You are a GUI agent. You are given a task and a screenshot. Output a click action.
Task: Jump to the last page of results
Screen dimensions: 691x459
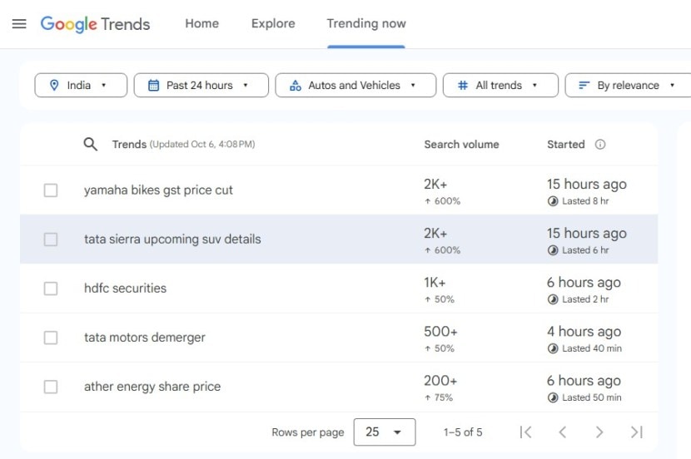[637, 432]
